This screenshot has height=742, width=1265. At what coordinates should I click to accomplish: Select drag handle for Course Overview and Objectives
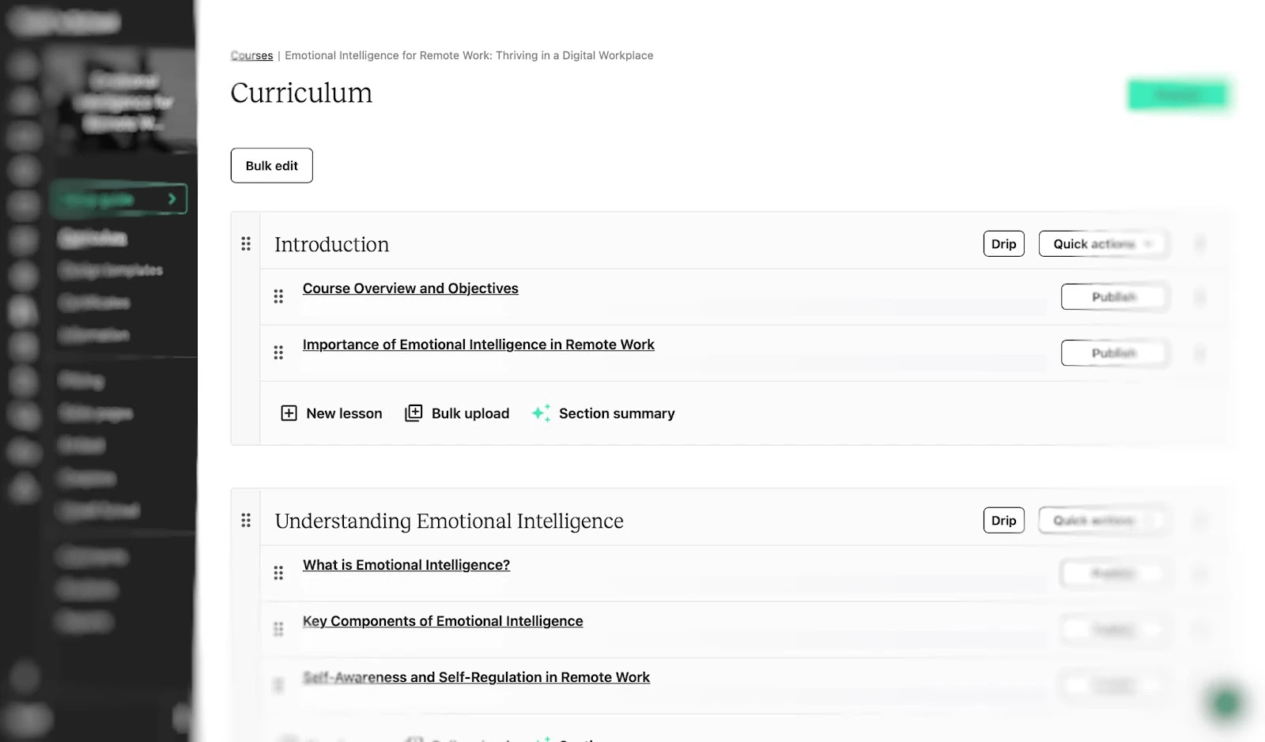(278, 296)
